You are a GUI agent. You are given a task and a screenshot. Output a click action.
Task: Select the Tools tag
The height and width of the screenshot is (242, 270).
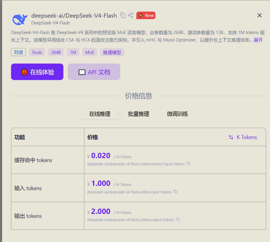[x=37, y=52]
